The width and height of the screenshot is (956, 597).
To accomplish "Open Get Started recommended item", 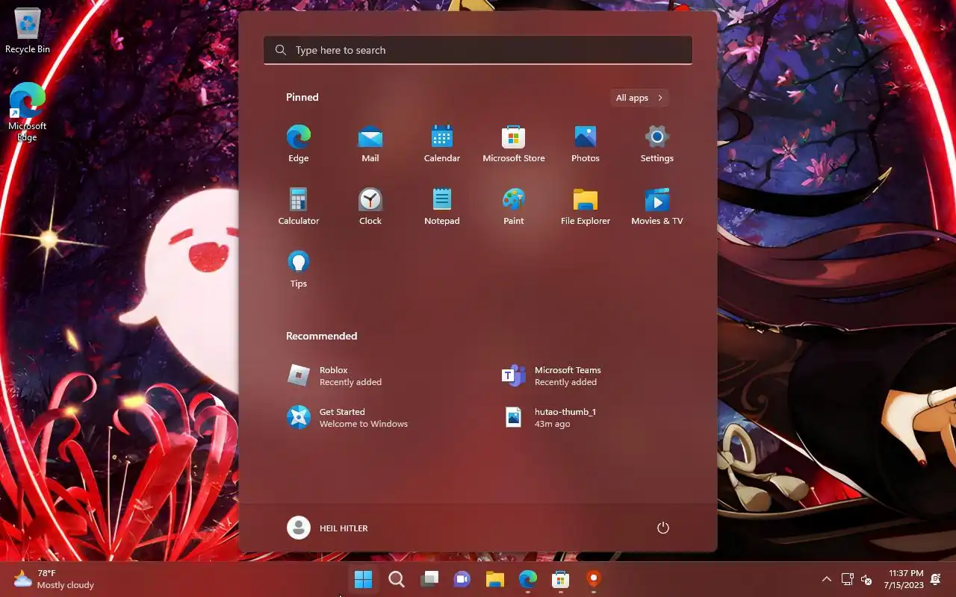I will coord(370,418).
